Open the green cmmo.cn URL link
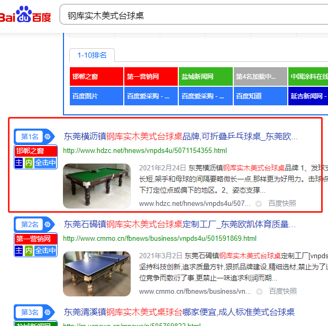The image size is (328, 326). (x=160, y=239)
